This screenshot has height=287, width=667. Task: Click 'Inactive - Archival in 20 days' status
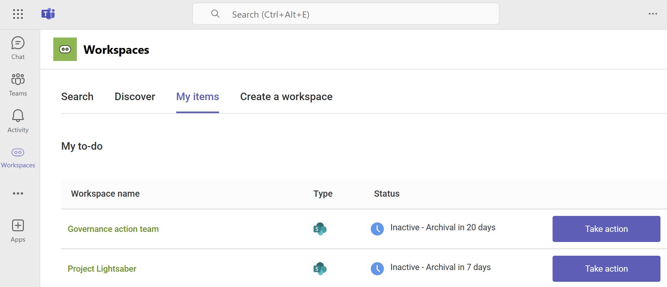(x=443, y=227)
